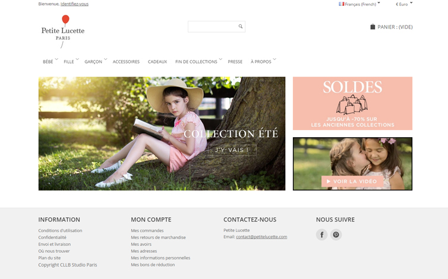The image size is (448, 279).
Task: Expand the BÉBÉ menu
Action: pos(51,61)
